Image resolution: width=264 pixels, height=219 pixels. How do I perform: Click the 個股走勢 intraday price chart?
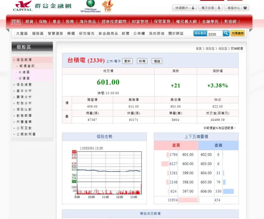tap(107, 173)
